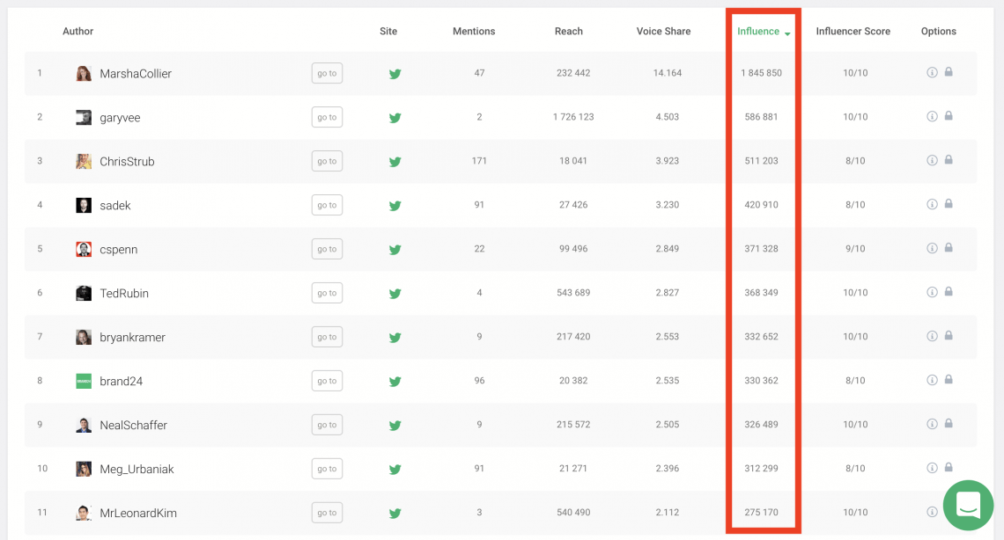Click NealSchaffer's lock icon
The width and height of the screenshot is (1004, 540).
click(x=949, y=423)
